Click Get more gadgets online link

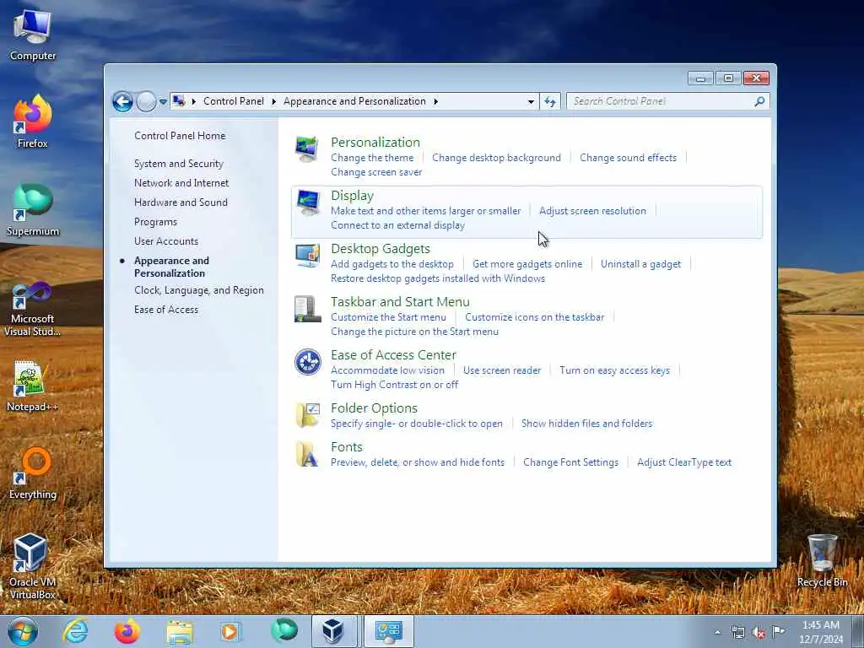527,264
